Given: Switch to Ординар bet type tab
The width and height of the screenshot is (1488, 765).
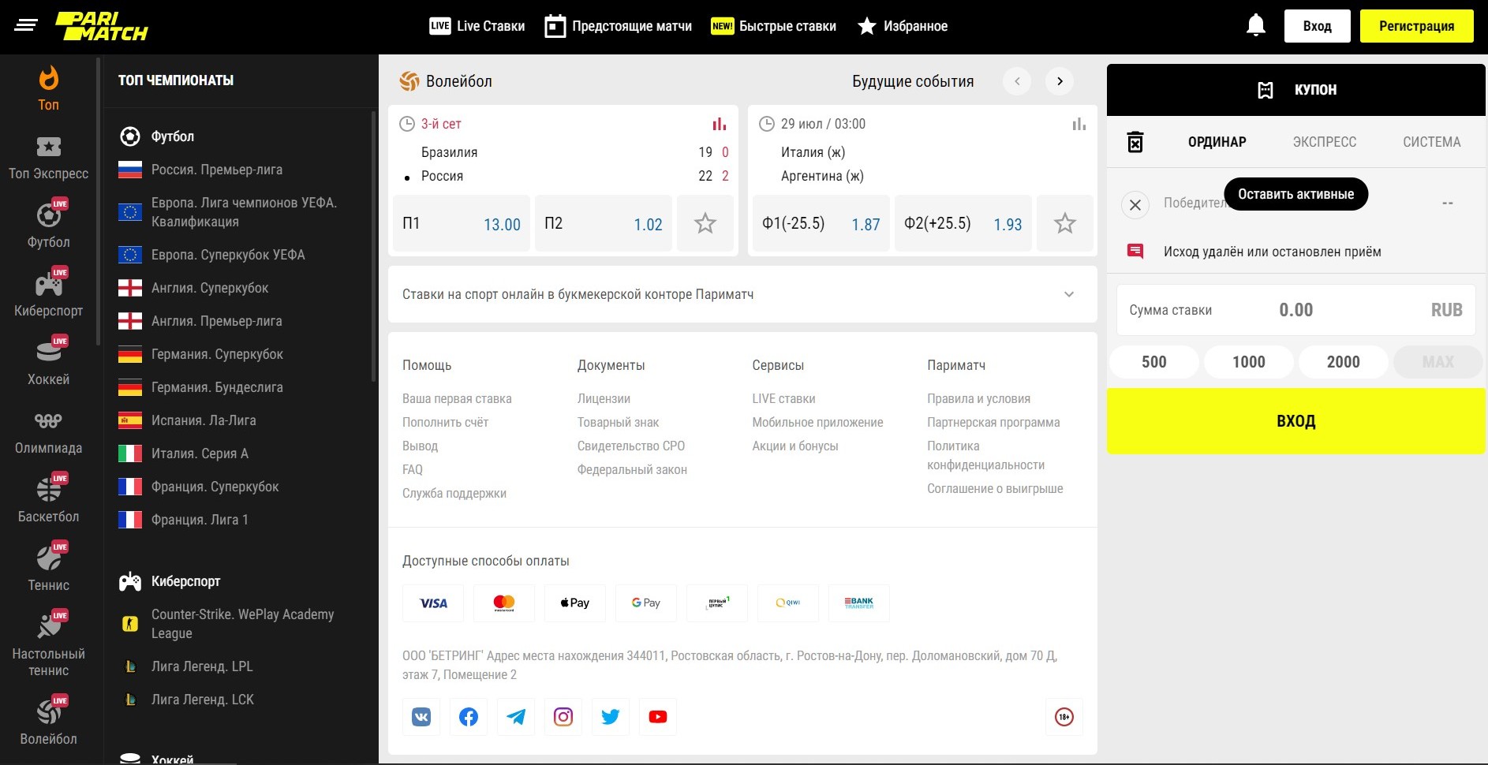Looking at the screenshot, I should pyautogui.click(x=1217, y=142).
